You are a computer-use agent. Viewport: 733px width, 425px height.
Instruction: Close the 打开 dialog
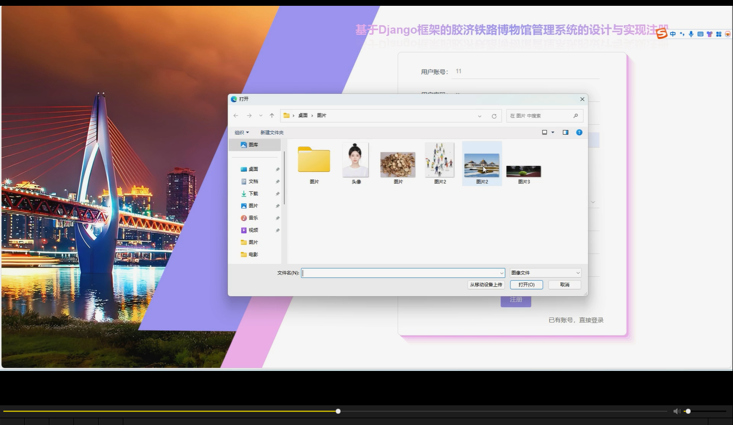click(x=582, y=99)
